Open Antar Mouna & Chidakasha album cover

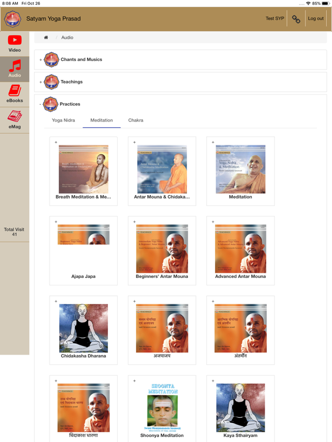(162, 169)
